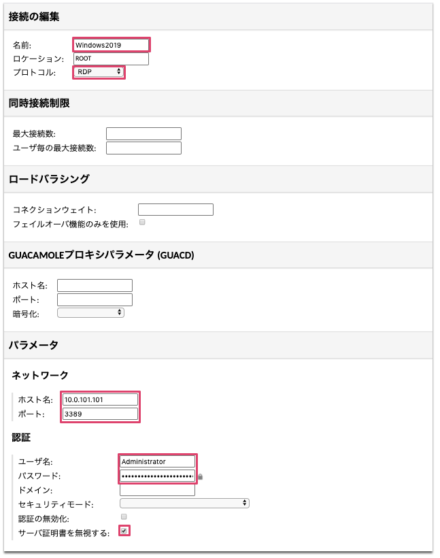Enable フェイルオーバ機能のみを使用 checkbox

[x=142, y=223]
